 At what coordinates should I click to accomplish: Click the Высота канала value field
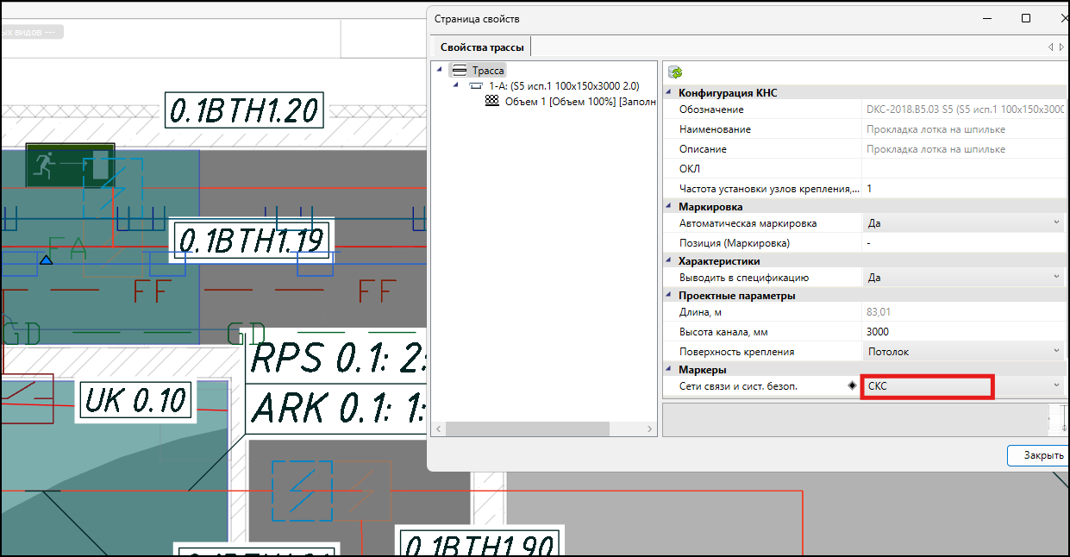tap(961, 332)
